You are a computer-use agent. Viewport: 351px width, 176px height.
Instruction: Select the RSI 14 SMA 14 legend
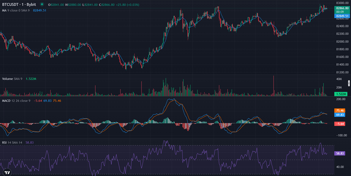tap(12, 142)
